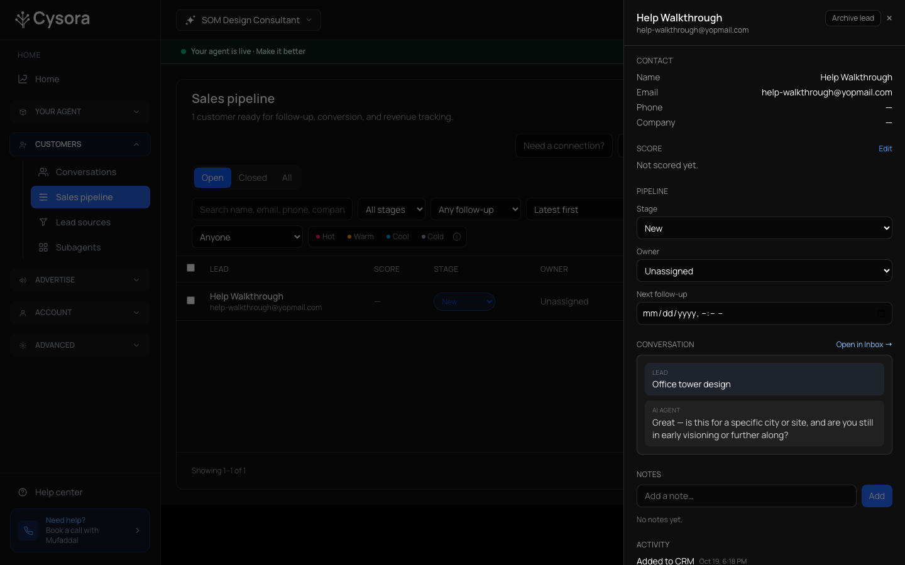Switch to the Closed tab

point(253,178)
